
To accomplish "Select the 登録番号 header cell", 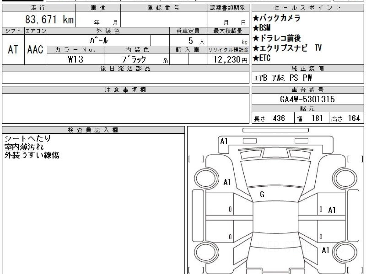I will point(164,8).
